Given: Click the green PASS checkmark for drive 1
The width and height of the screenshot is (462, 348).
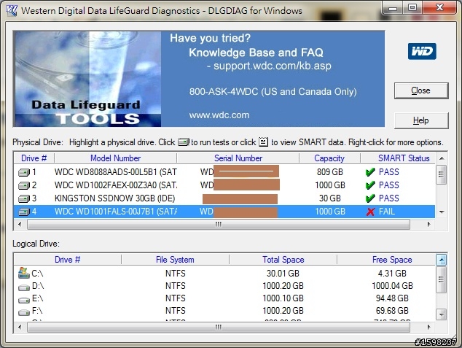Looking at the screenshot, I should point(370,172).
